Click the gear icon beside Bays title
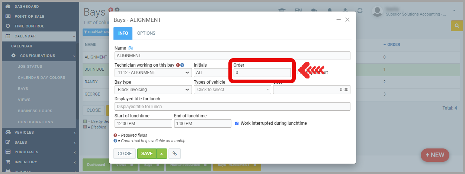465x174 pixels. [117, 10]
